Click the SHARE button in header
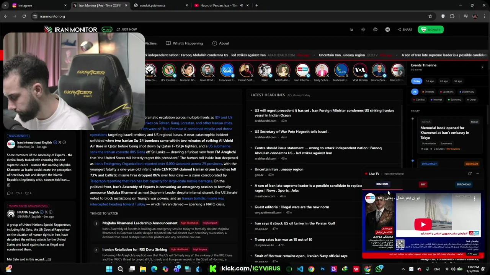The width and height of the screenshot is (490, 275). pyautogui.click(x=405, y=29)
